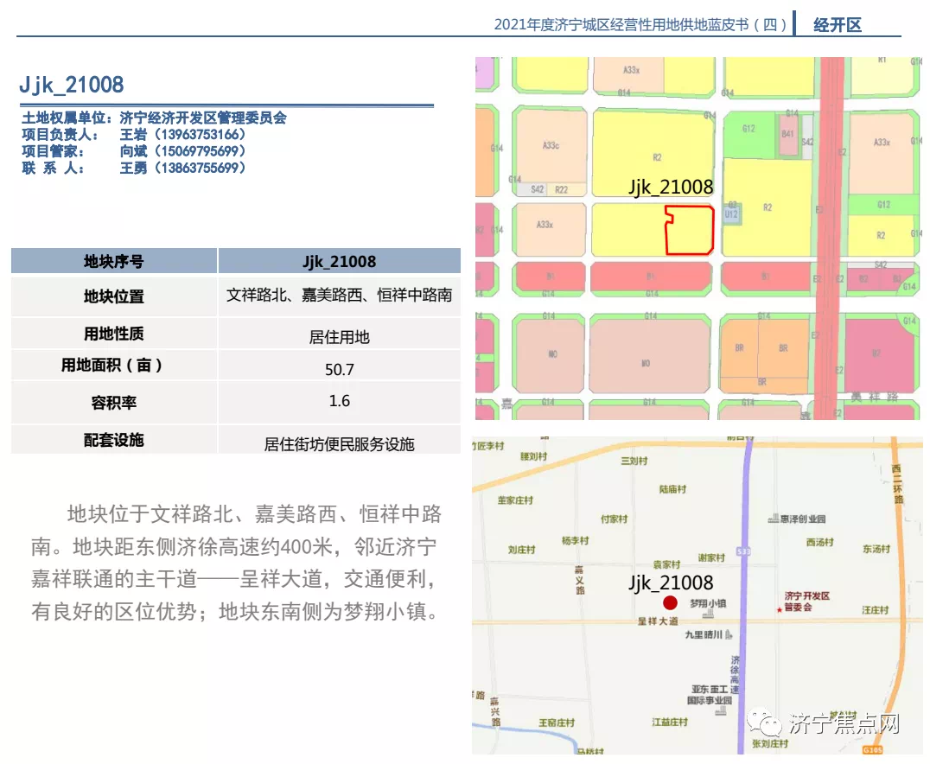The height and width of the screenshot is (764, 930).
Task: Click the 50.7 area value
Action: coord(340,370)
